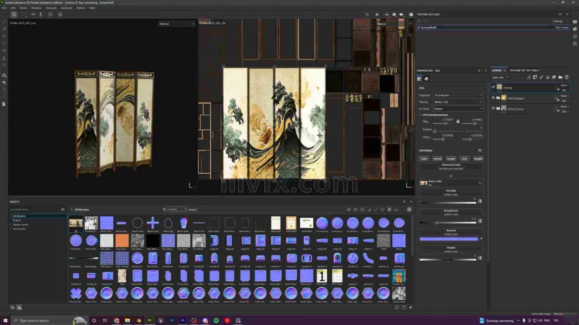This screenshot has width=579, height=325.
Task: Open the Viewport menu
Action: 51,8
